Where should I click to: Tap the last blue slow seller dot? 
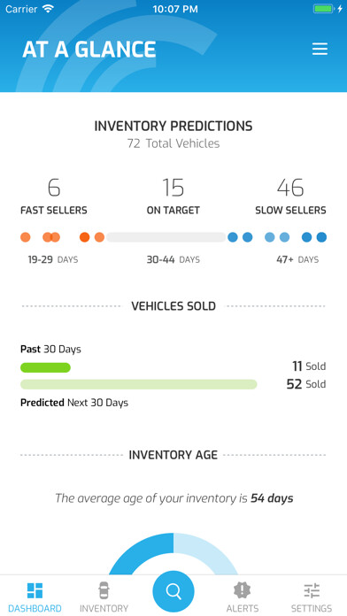pyautogui.click(x=321, y=237)
